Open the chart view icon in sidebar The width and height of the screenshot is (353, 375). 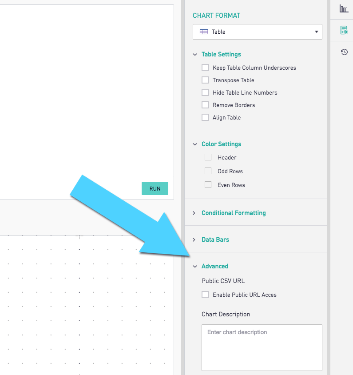coord(344,8)
